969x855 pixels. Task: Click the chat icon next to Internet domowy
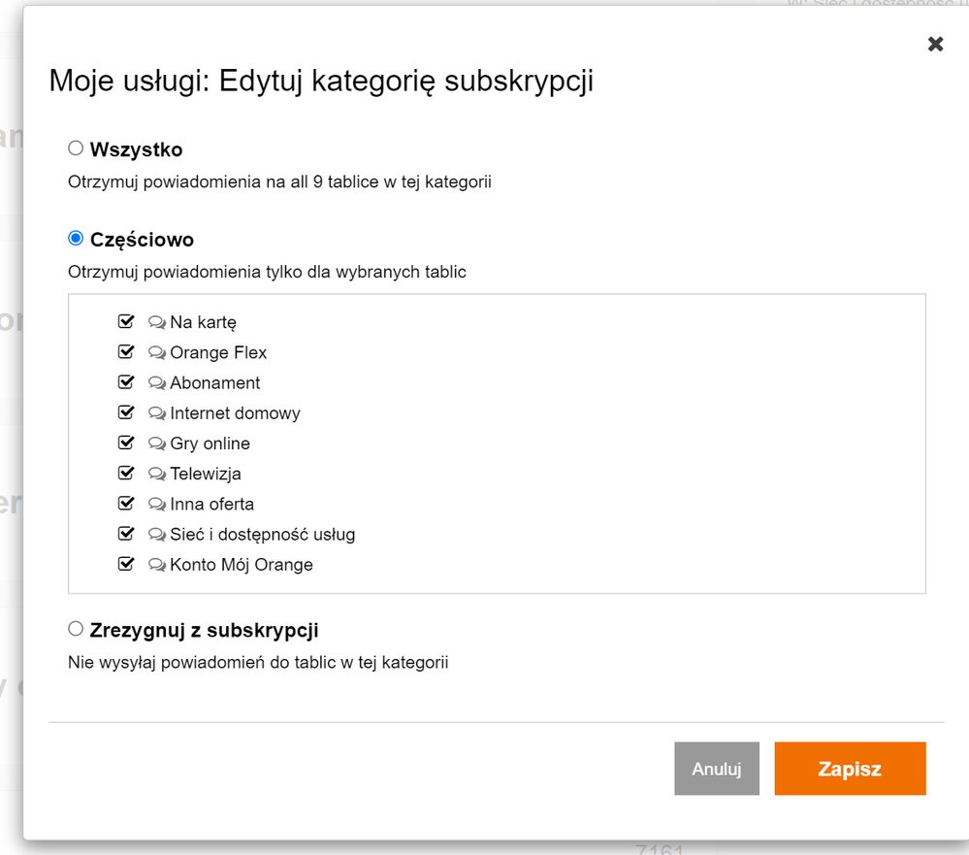157,413
